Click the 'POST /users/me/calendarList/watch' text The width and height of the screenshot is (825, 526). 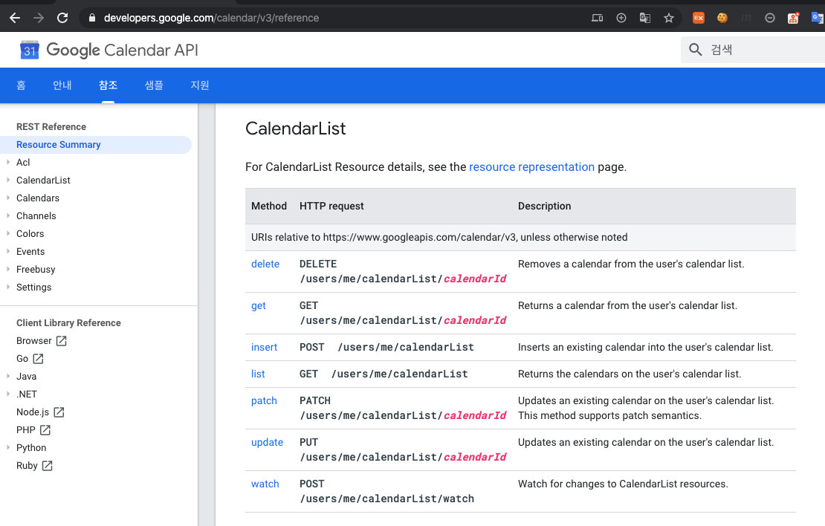point(386,491)
